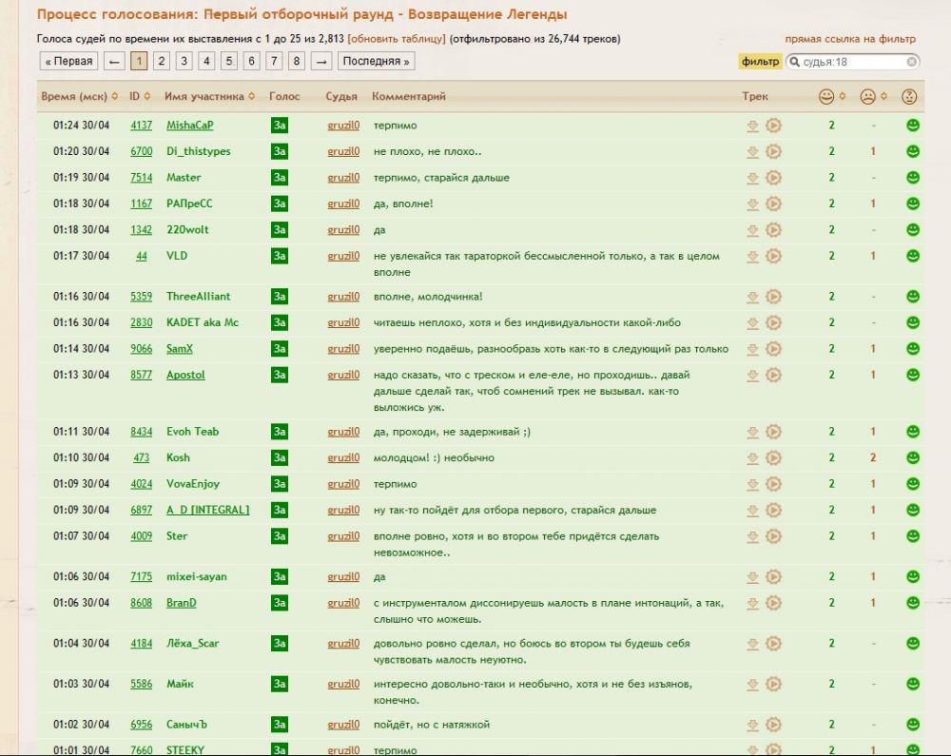The image size is (951, 756).
Task: Download the track in the Evoh Teab row
Action: [752, 432]
